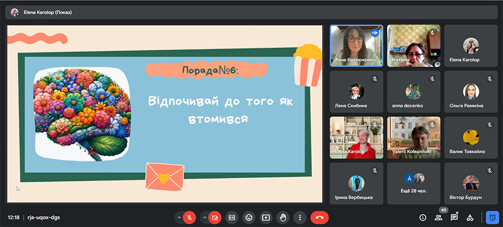The width and height of the screenshot is (503, 227).
Task: Click the present screen icon
Action: click(266, 217)
